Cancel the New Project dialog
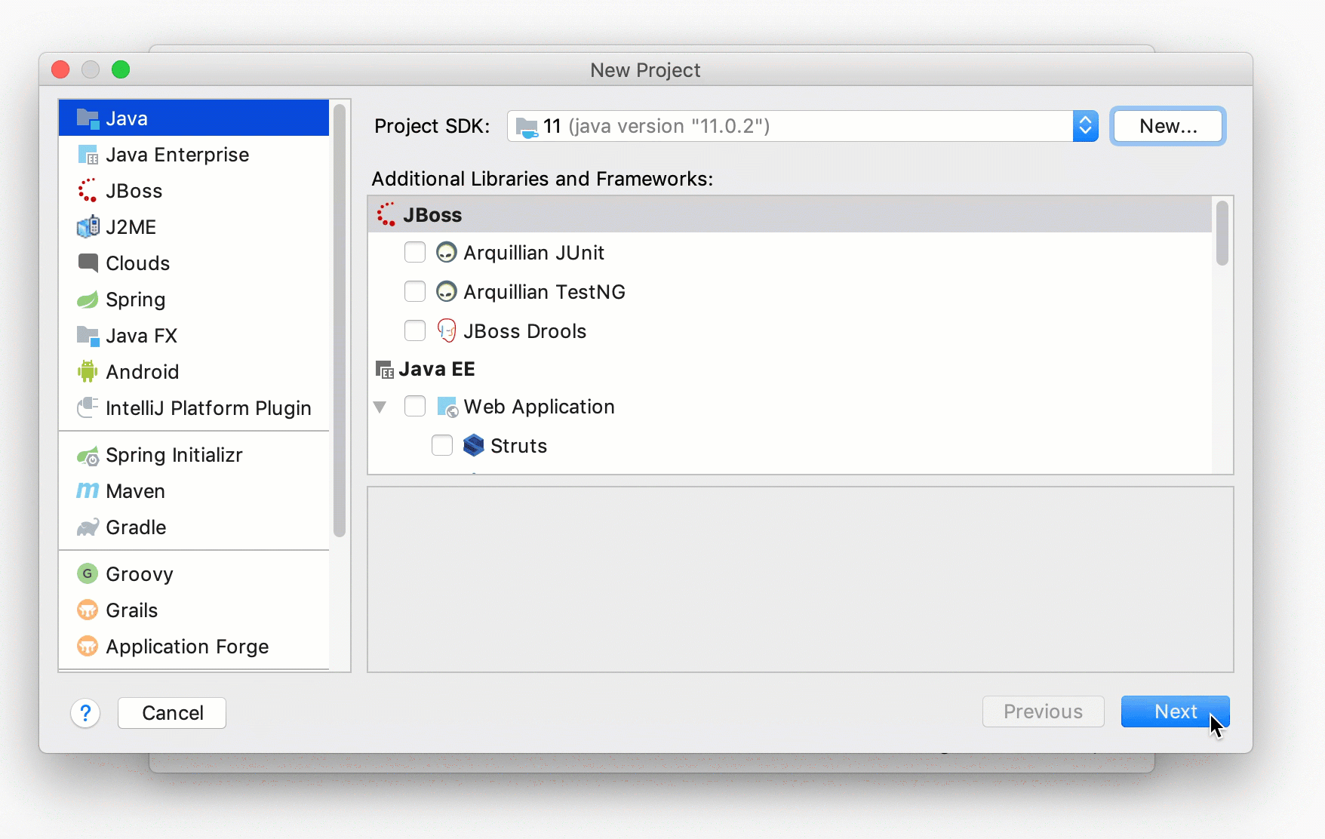1325x839 pixels. [x=171, y=712]
